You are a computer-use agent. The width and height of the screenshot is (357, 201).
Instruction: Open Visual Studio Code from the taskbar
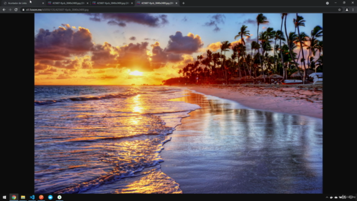click(32, 197)
